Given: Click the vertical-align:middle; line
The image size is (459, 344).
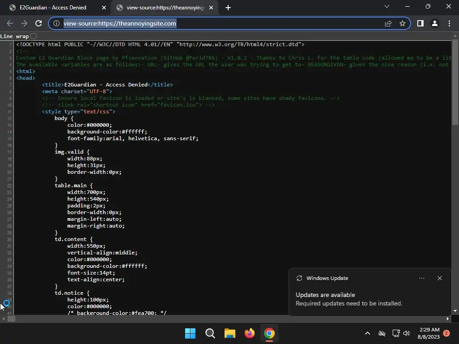Looking at the screenshot, I should coord(103,253).
